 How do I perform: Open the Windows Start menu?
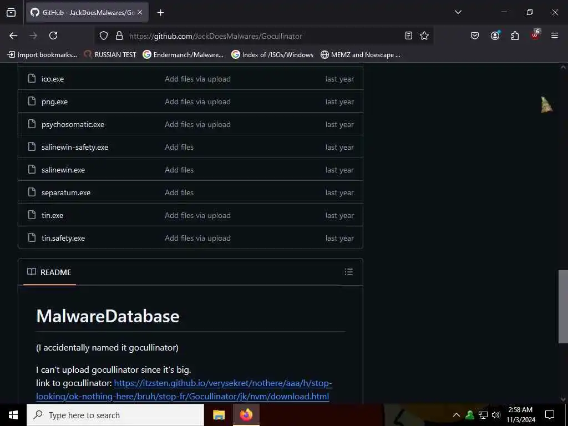click(13, 415)
